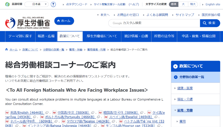Viewport: 223px width, 127px height.
Task: Click PDF icon beside スペイン語
Action: [106, 117]
